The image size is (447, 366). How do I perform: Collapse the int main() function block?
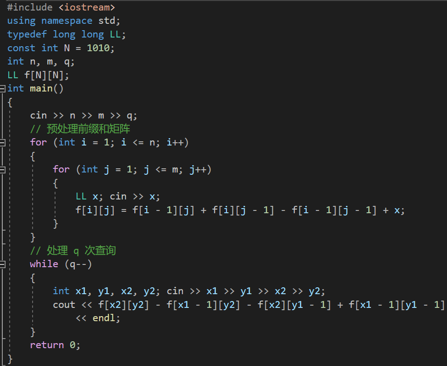tap(3, 89)
